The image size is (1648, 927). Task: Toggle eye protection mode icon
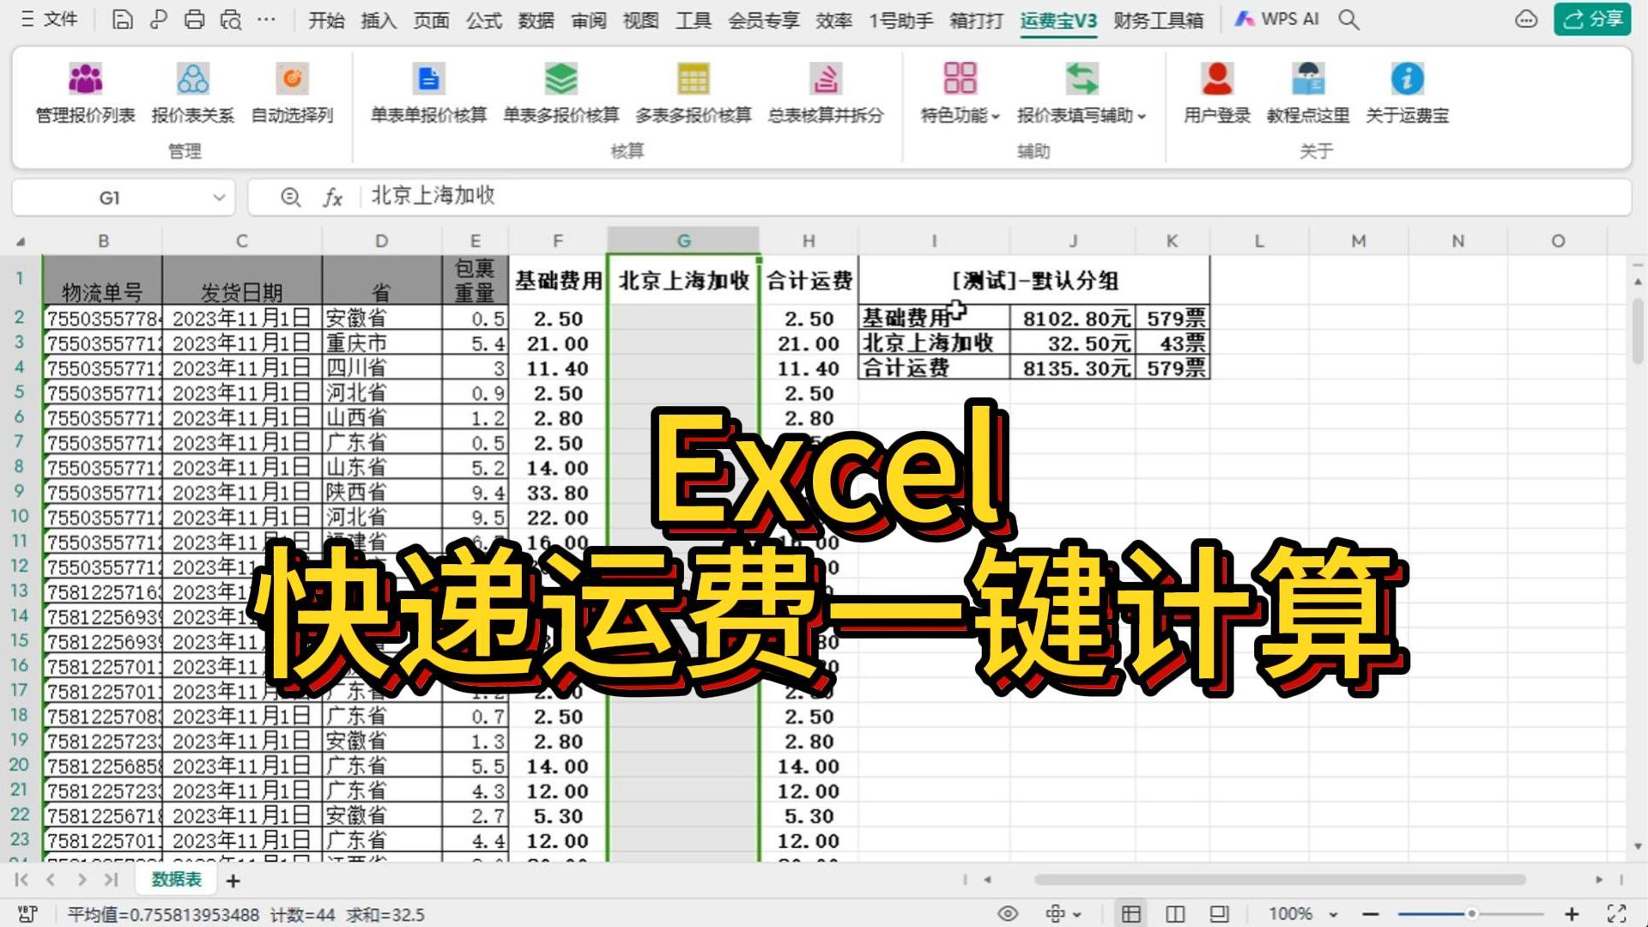tap(1008, 914)
